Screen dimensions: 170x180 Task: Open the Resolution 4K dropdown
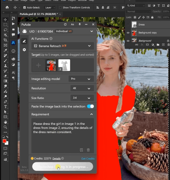tap(82, 88)
